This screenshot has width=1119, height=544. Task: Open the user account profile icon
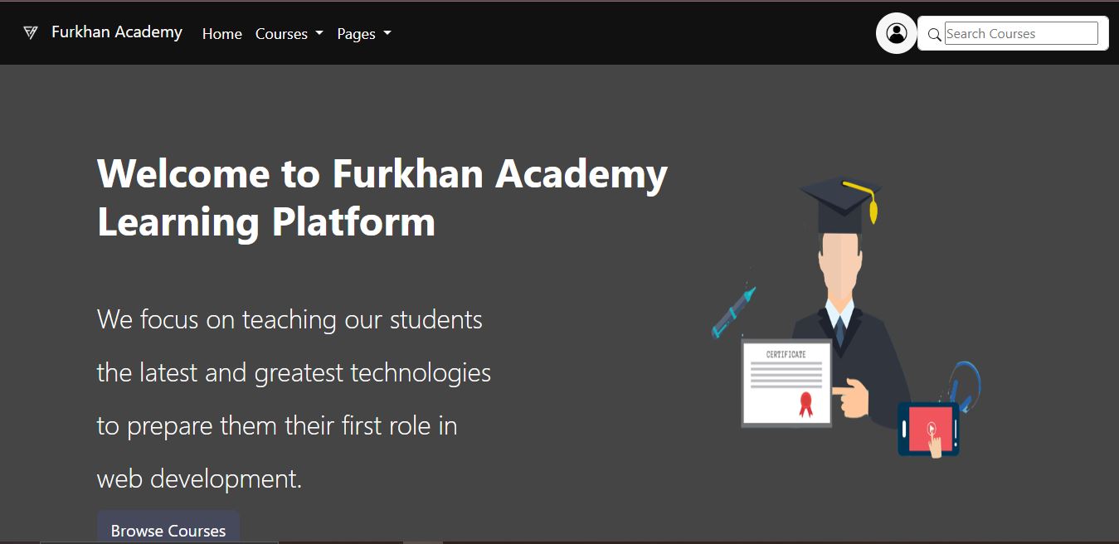pos(897,33)
